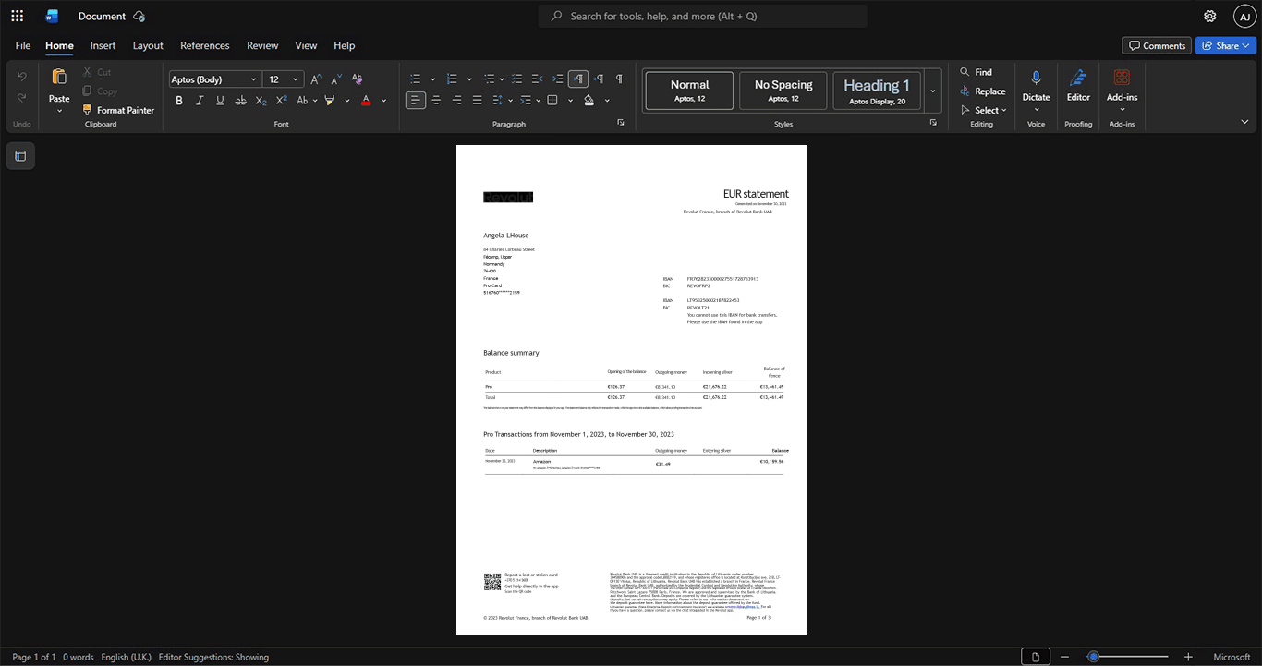The width and height of the screenshot is (1262, 666).
Task: Switch to the View tab
Action: tap(306, 45)
